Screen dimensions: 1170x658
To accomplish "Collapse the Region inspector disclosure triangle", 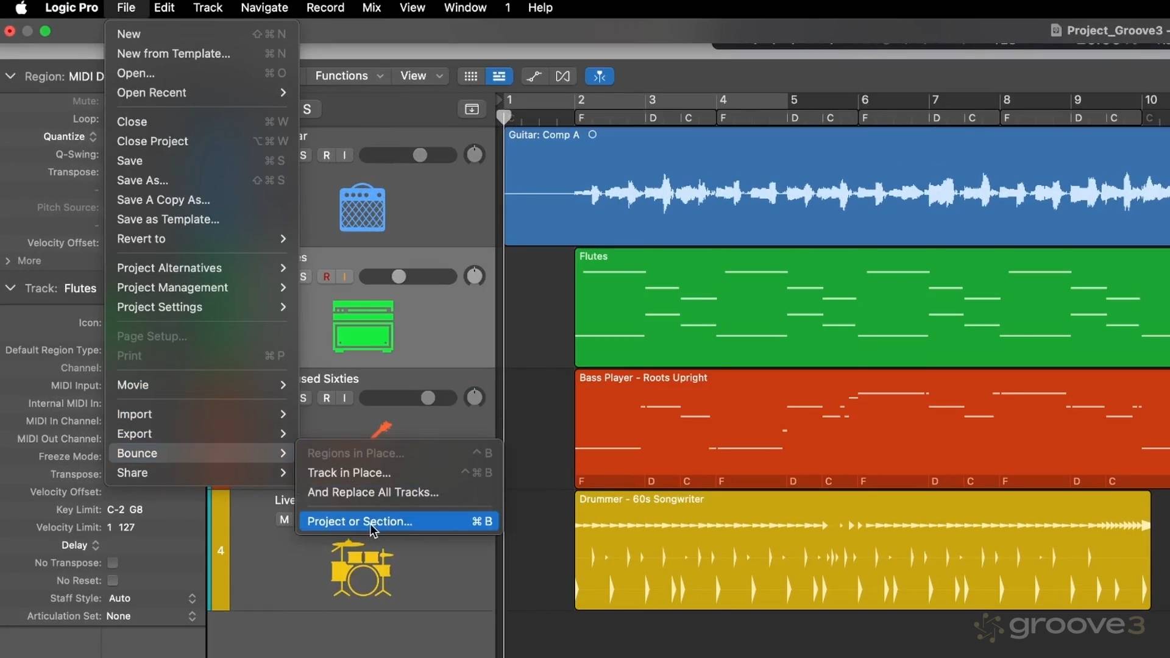I will [x=10, y=76].
